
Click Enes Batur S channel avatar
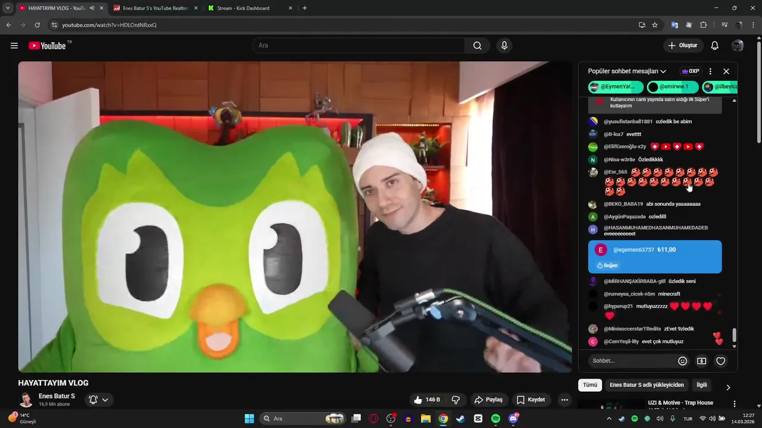[x=26, y=399]
